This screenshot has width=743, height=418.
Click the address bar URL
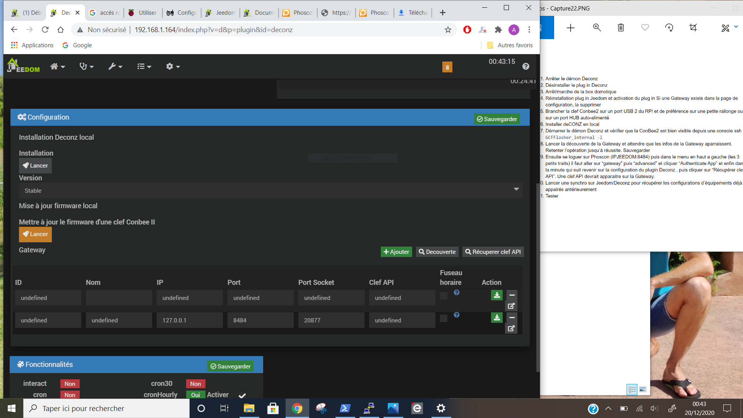(213, 30)
